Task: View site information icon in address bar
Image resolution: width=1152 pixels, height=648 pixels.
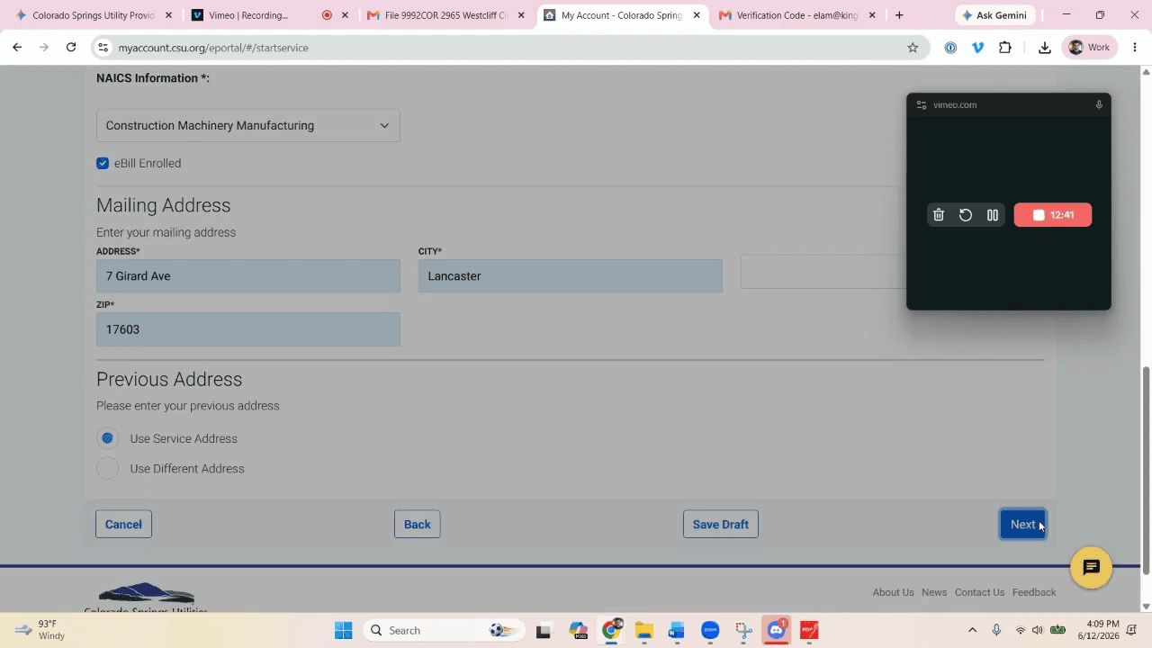Action: pos(103,48)
